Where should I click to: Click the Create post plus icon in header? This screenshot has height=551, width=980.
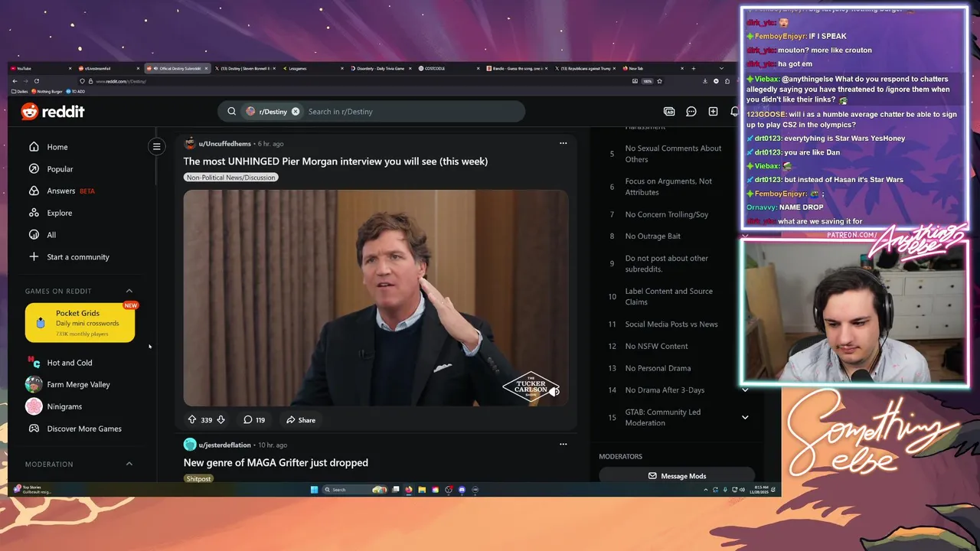tap(713, 112)
